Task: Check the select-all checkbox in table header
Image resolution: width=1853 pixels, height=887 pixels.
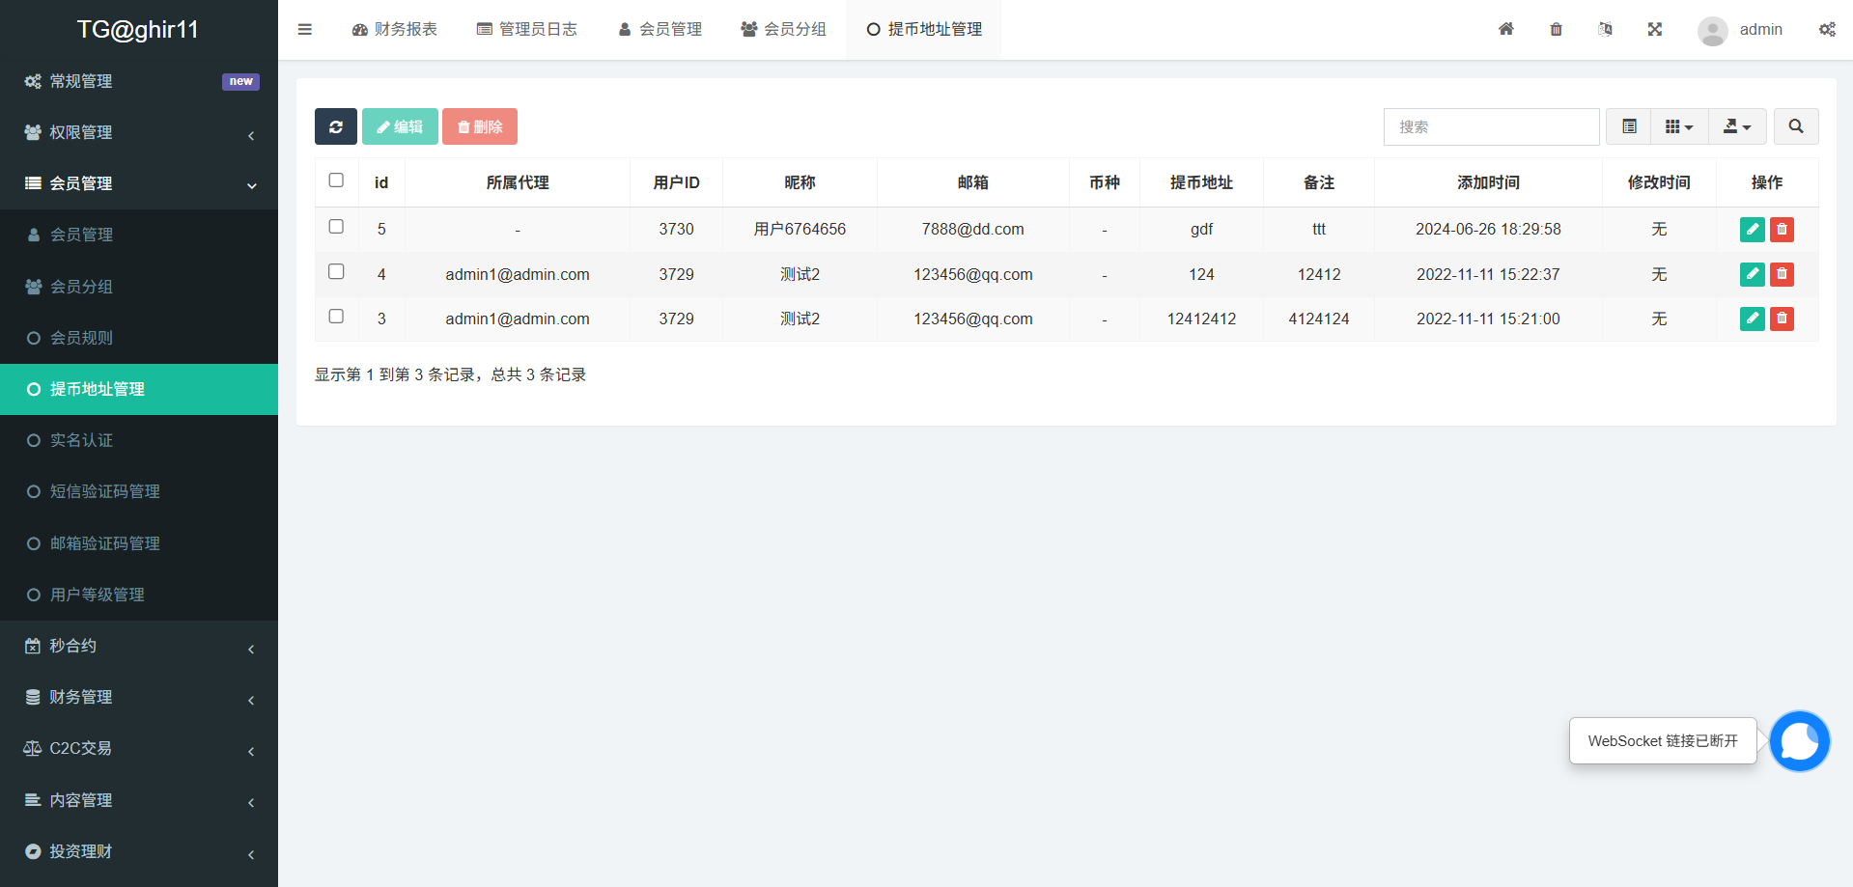Action: pyautogui.click(x=336, y=180)
